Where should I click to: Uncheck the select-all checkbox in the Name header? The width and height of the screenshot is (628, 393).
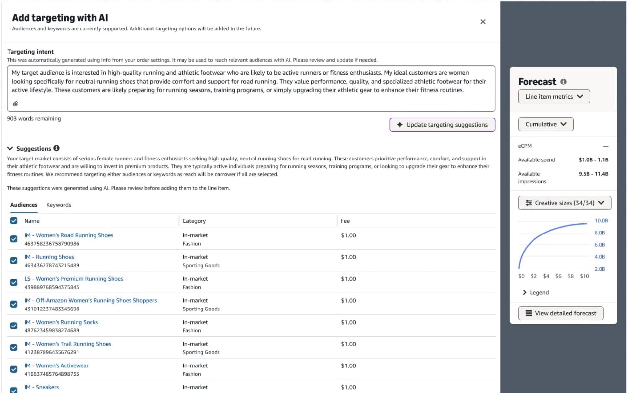click(14, 221)
